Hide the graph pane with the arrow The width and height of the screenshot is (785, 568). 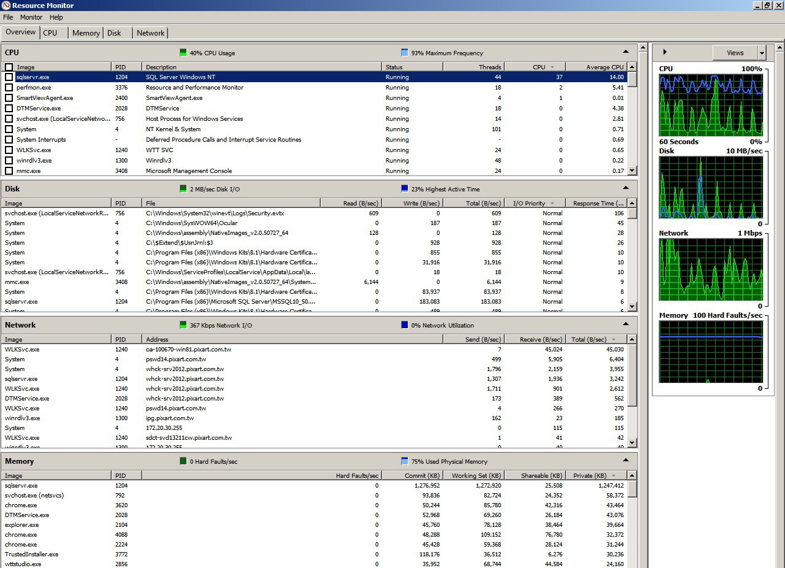pos(665,52)
